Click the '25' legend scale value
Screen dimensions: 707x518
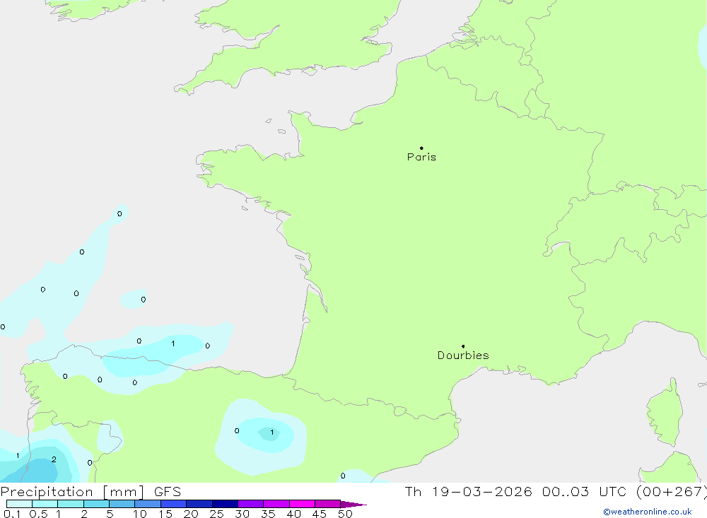point(216,514)
